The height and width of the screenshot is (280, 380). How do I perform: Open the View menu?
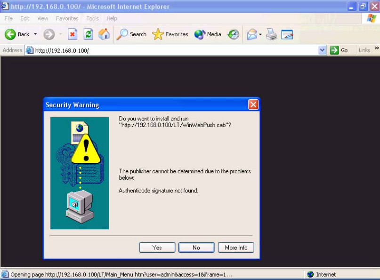tap(43, 18)
